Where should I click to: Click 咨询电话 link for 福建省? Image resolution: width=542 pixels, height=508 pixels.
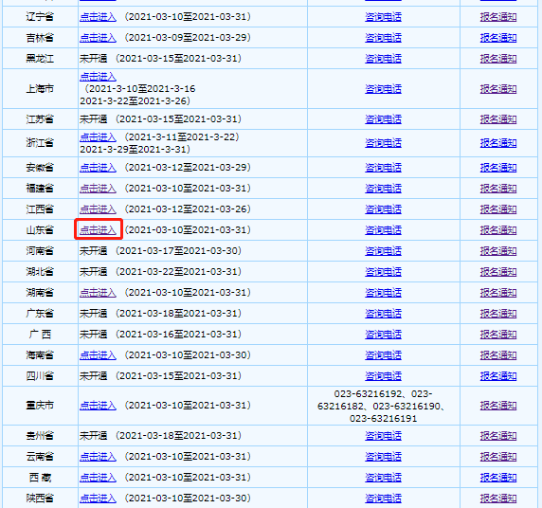[x=383, y=189]
